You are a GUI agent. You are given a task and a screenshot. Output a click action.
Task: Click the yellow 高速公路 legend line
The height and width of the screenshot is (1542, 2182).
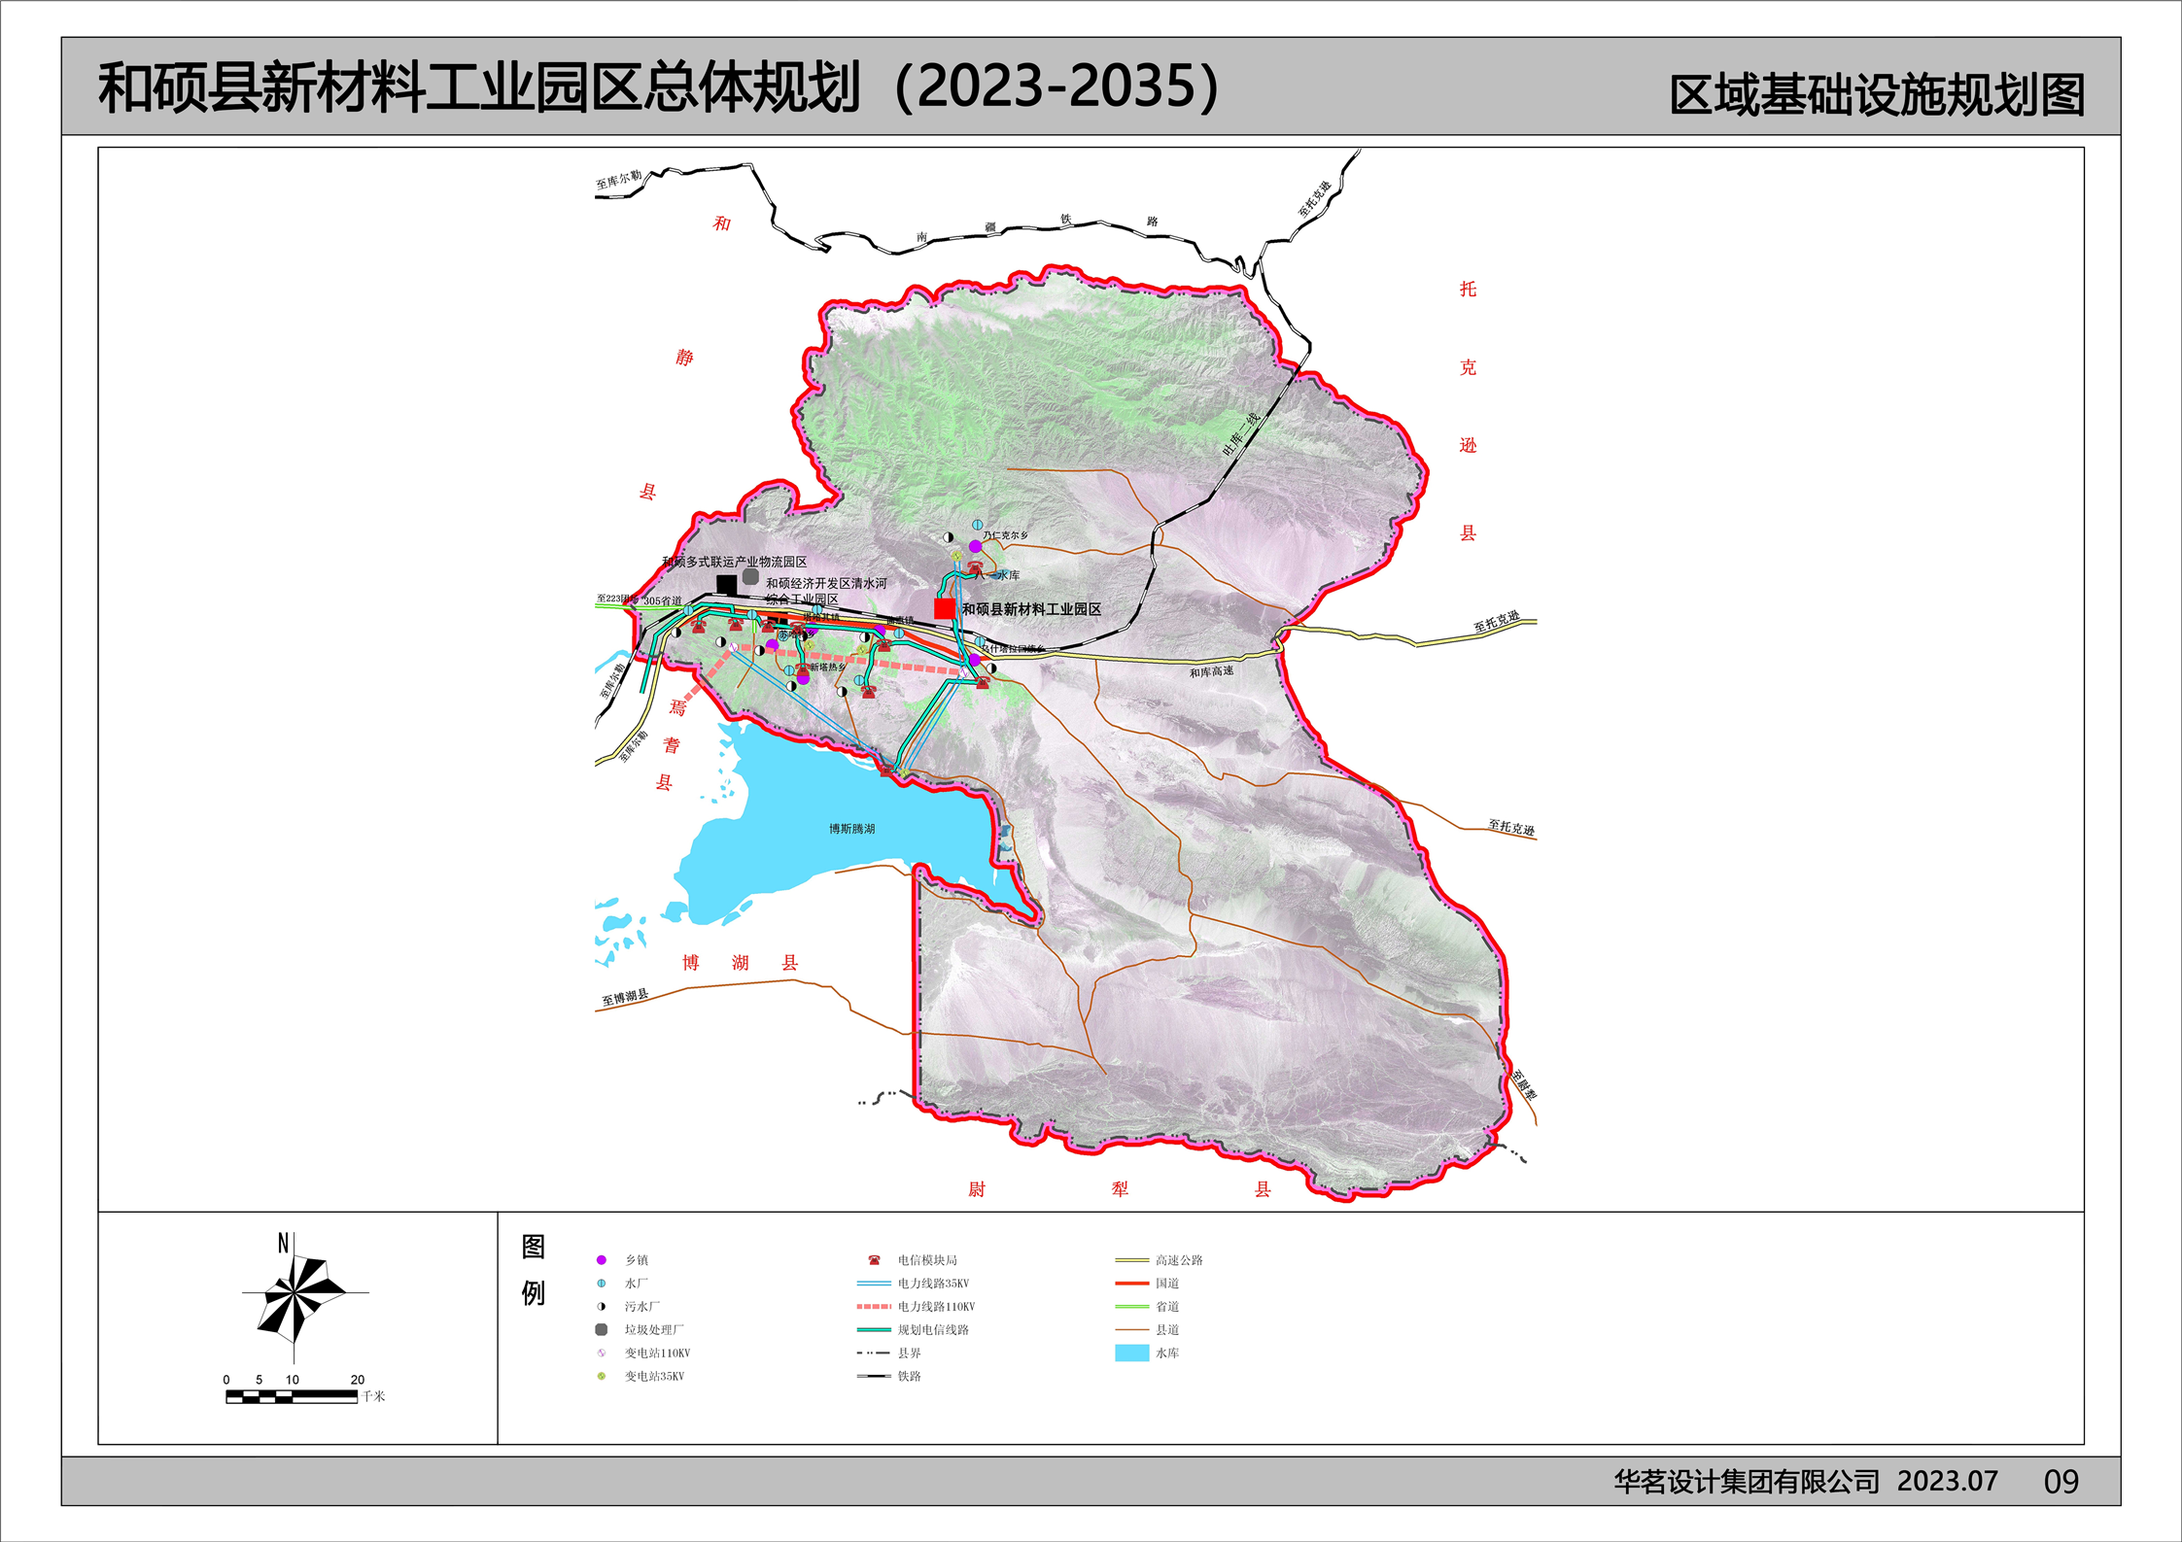pyautogui.click(x=1132, y=1259)
